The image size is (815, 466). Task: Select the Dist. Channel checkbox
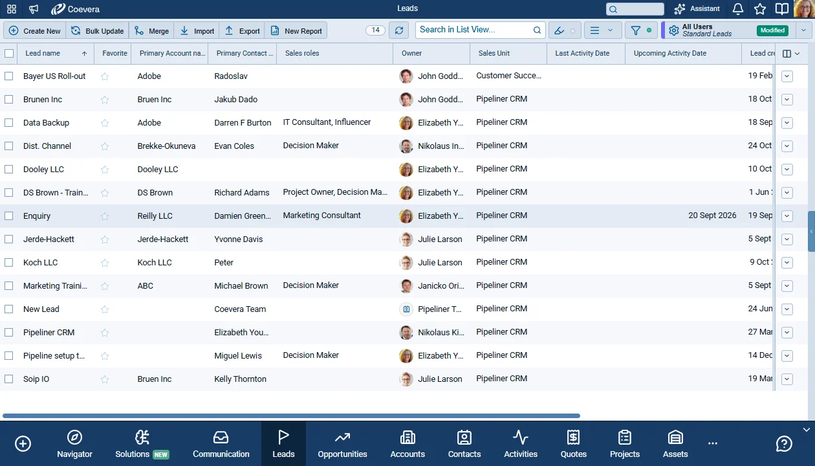[9, 146]
